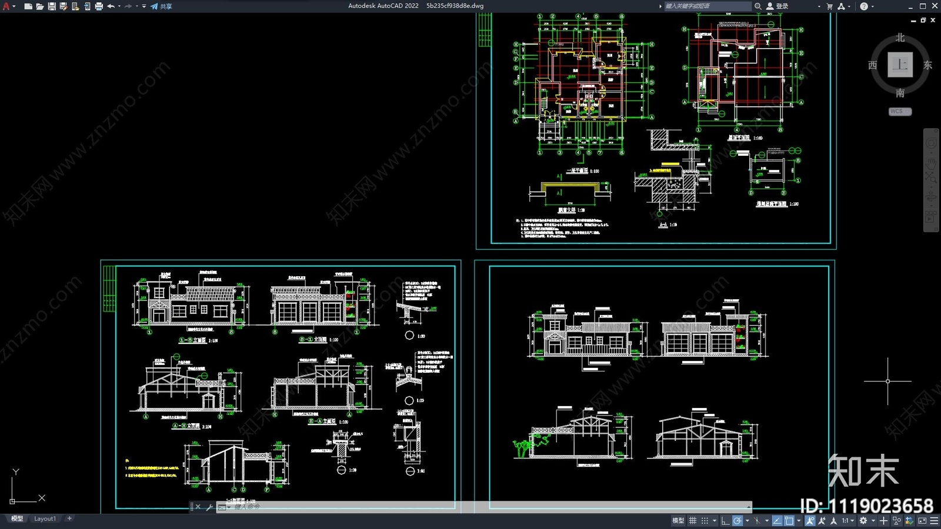Image resolution: width=941 pixels, height=529 pixels.
Task: Open the status bar customization menu
Action: tap(934, 521)
